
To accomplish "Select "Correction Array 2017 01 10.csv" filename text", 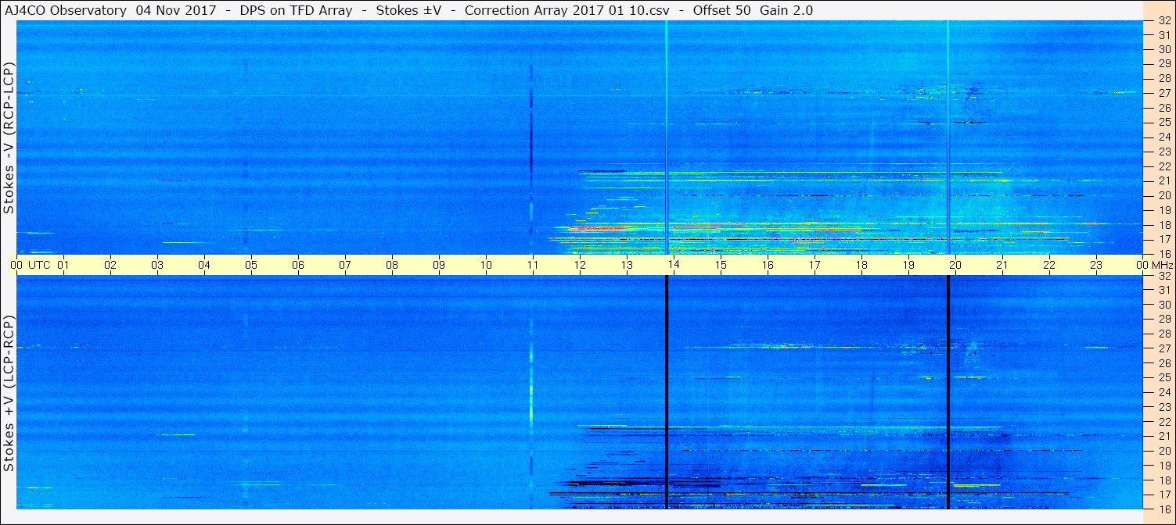I will point(566,10).
